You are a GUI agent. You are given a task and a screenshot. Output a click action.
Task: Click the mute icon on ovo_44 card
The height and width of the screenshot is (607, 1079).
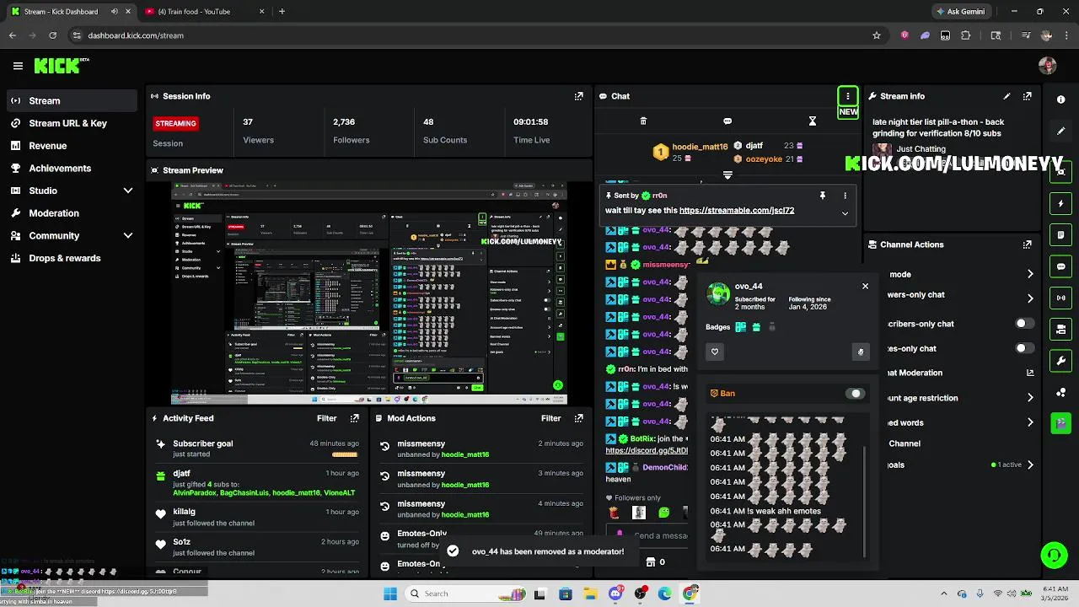coord(860,352)
